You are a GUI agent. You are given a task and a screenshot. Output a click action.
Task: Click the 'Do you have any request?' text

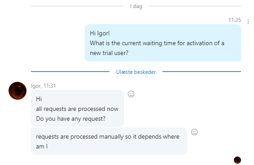pos(70,118)
